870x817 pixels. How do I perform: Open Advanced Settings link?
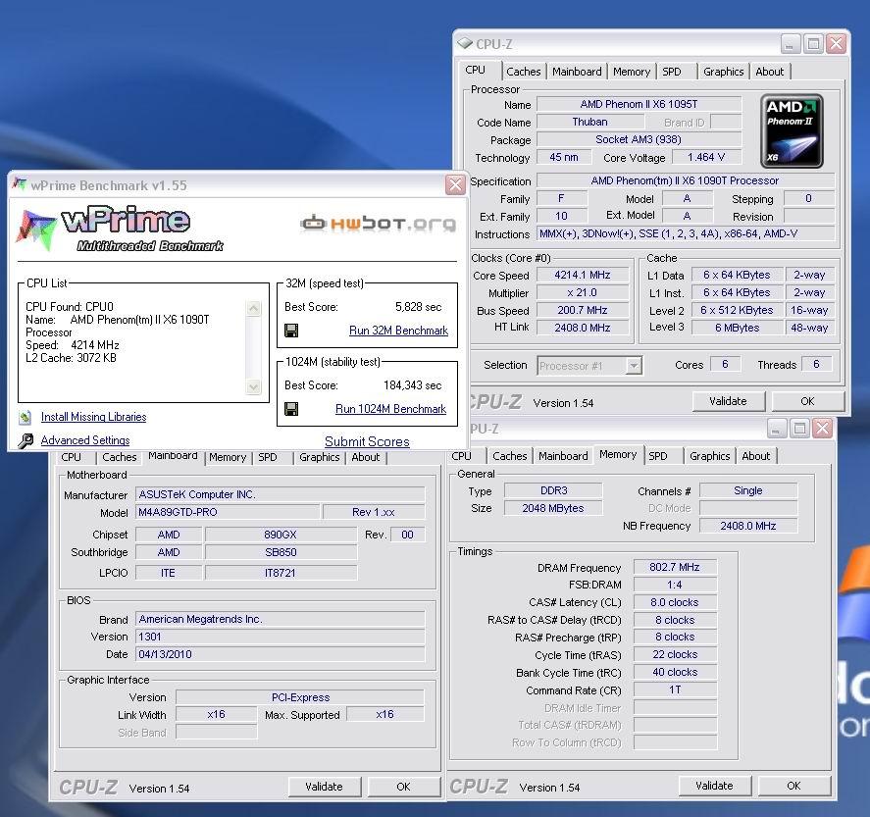point(85,440)
